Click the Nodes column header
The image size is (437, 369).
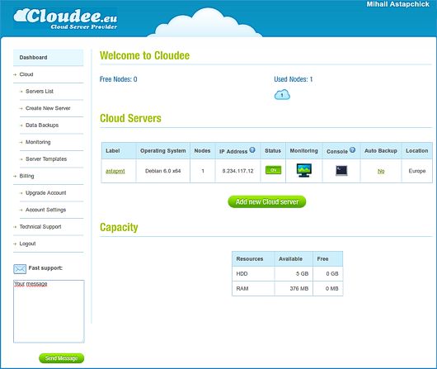pyautogui.click(x=202, y=151)
